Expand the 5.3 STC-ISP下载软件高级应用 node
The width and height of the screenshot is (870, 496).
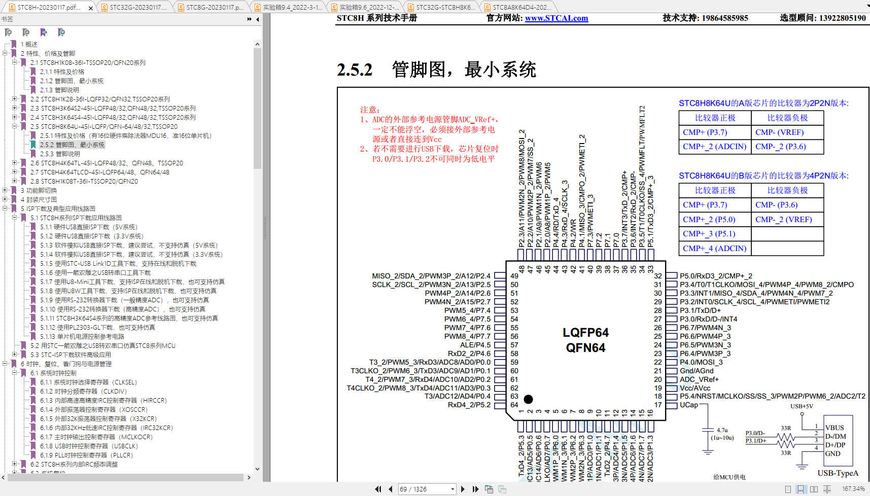[14, 355]
